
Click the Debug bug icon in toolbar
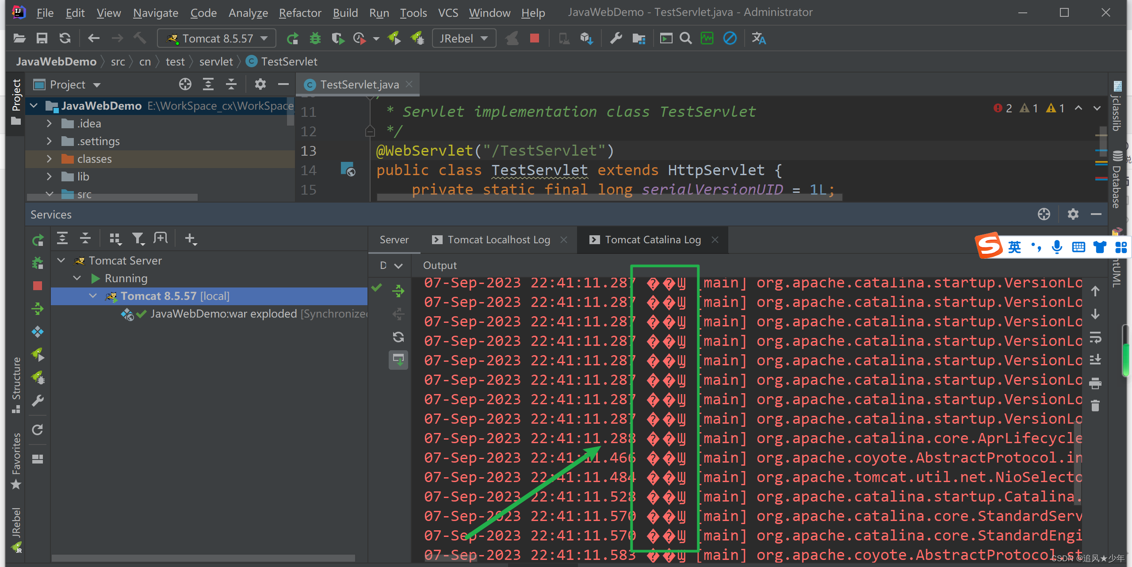pyautogui.click(x=315, y=38)
